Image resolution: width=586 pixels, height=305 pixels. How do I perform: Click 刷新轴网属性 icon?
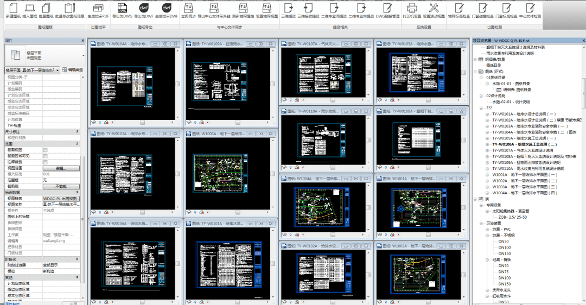tap(243, 10)
